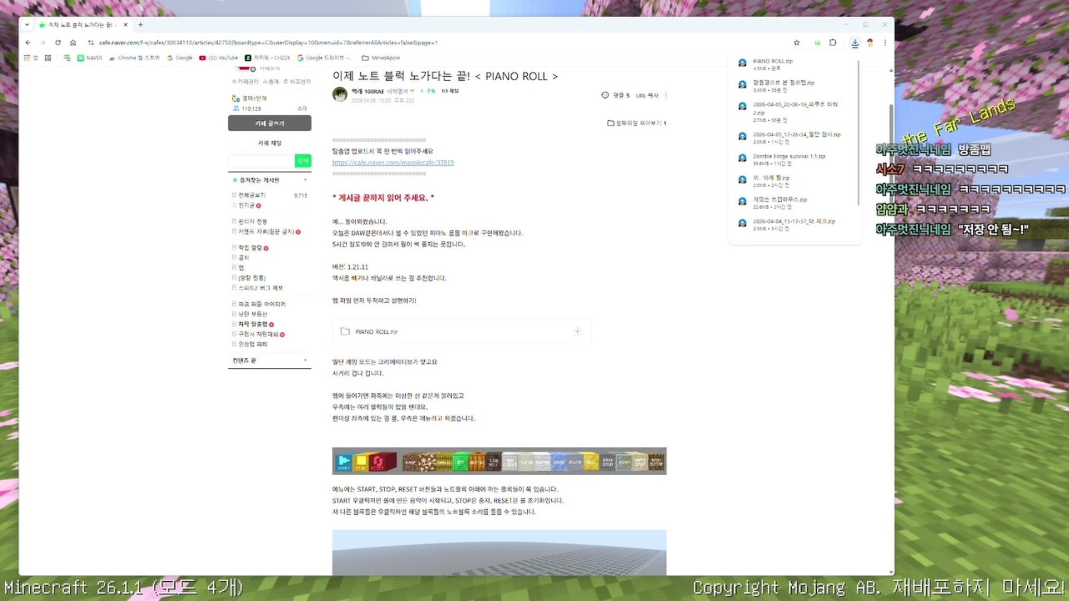1069x601 pixels.
Task: Open Zombie Forge survival zip in downloads
Action: tap(789, 156)
